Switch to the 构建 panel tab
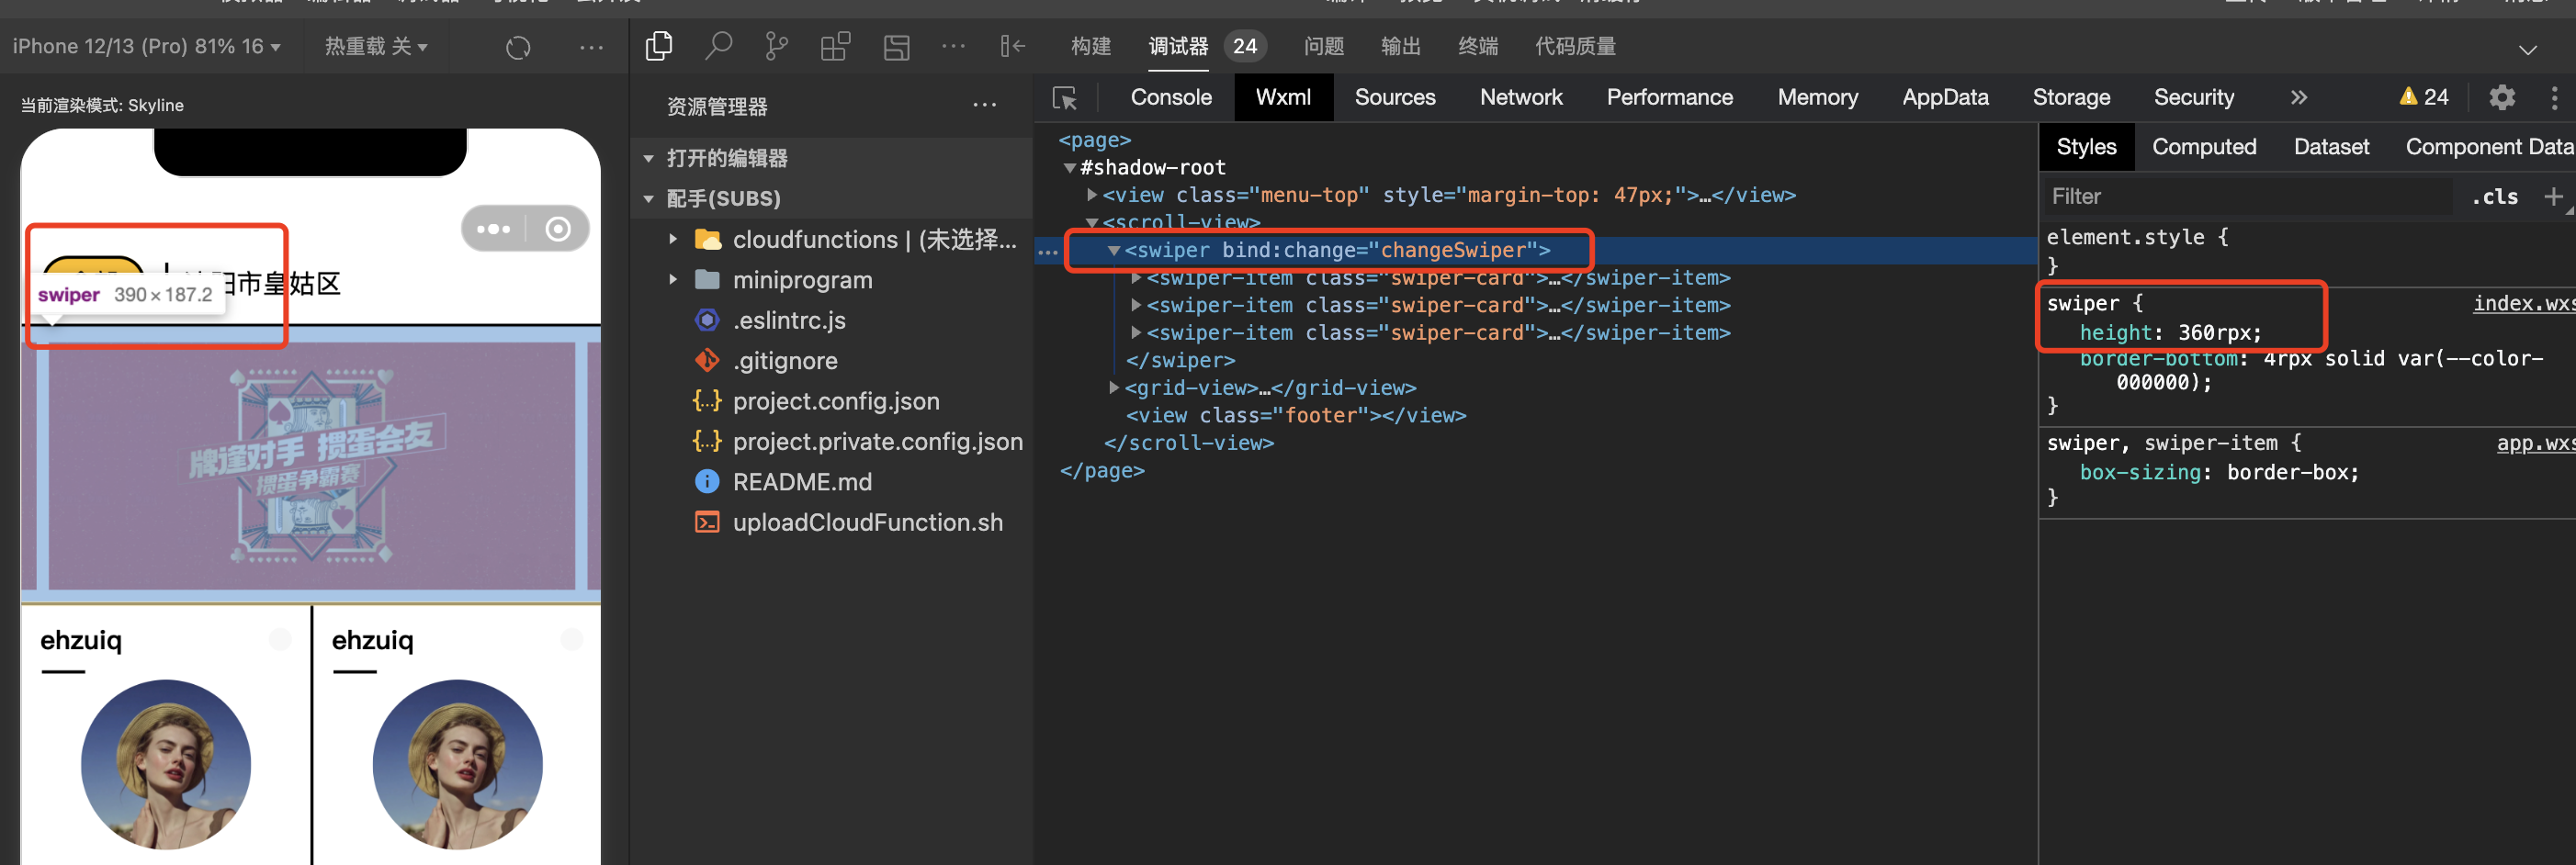2576x865 pixels. (x=1090, y=46)
